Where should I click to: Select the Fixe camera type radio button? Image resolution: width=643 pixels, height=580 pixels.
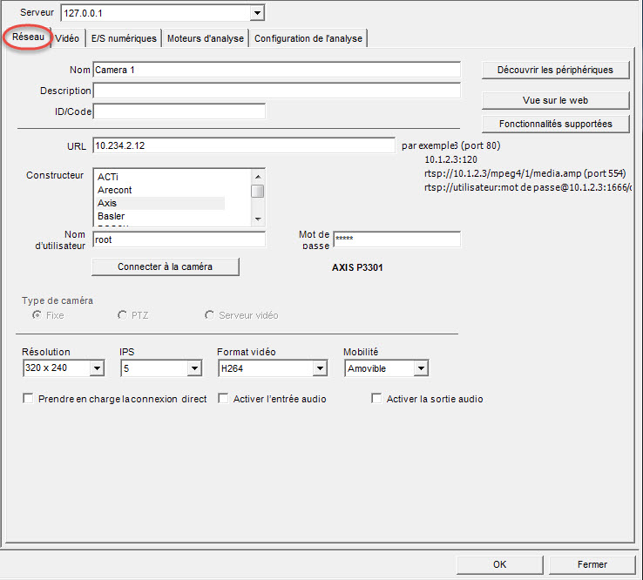click(37, 315)
